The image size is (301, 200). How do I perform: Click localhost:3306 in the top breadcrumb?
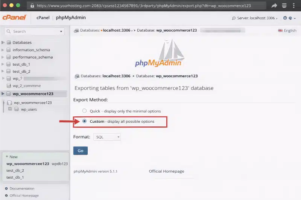click(117, 30)
